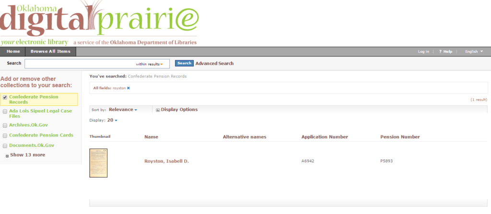
Task: Sort by Pension Number column
Action: (400, 137)
